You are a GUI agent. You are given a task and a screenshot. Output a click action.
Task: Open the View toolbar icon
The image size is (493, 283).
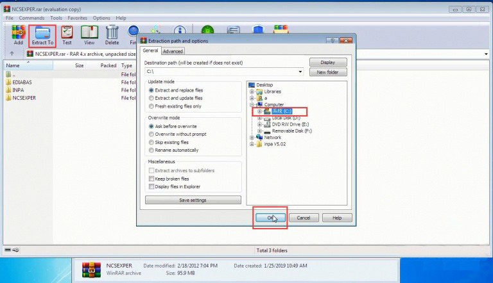89,32
